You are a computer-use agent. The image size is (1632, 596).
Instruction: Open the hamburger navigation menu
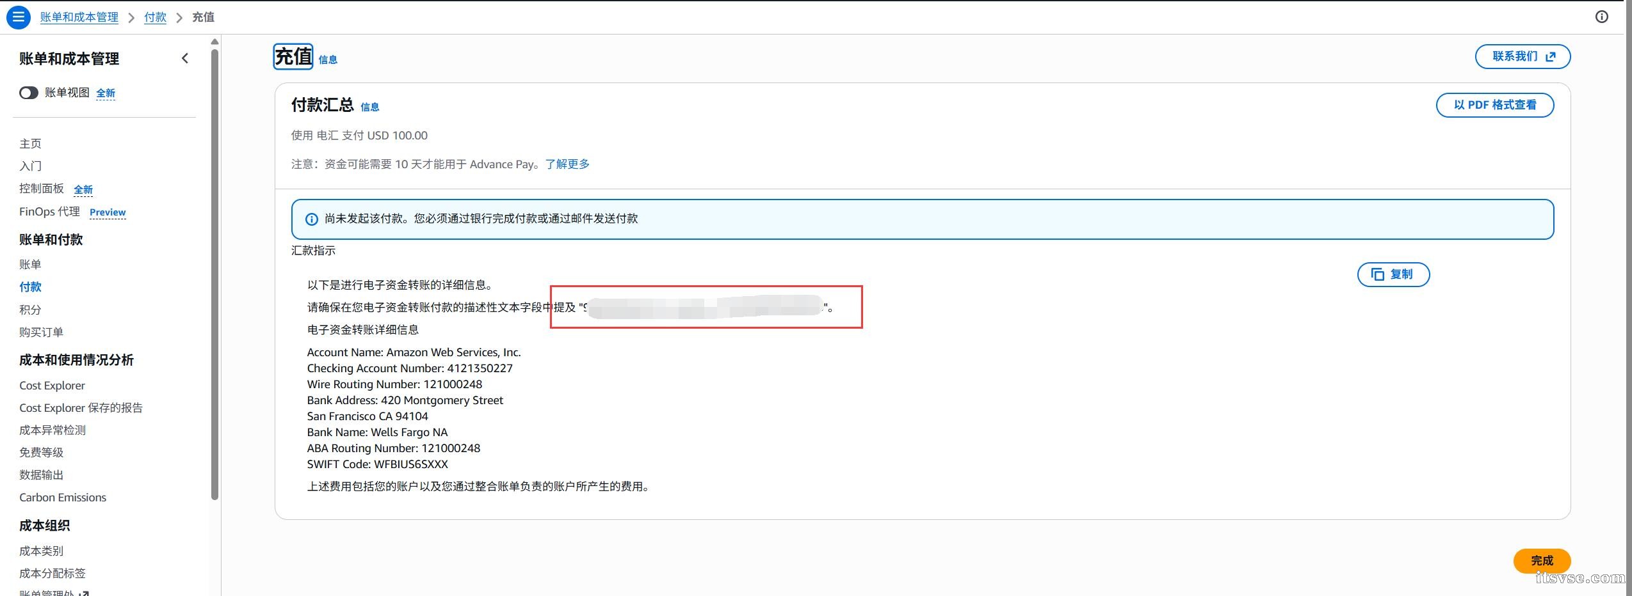click(19, 17)
